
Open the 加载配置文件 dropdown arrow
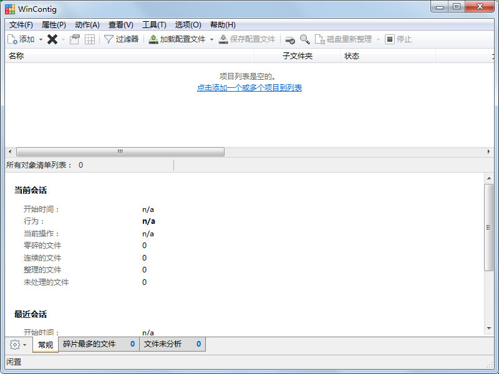(210, 39)
